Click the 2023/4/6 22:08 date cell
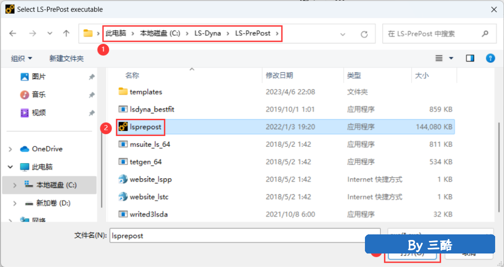 290,92
